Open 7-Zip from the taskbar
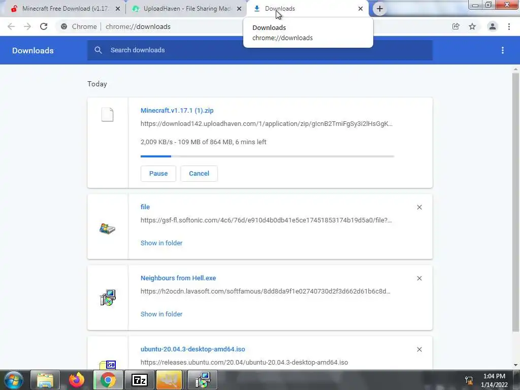Image resolution: width=520 pixels, height=390 pixels. tap(139, 380)
